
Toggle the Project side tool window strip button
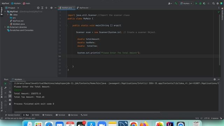[x=1, y=11]
